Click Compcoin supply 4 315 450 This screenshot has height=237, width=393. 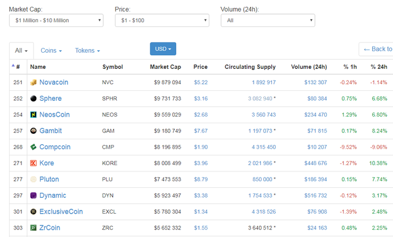[263, 147]
